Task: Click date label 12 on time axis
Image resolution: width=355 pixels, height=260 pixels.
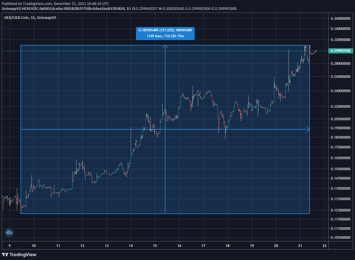Action: (x=82, y=246)
